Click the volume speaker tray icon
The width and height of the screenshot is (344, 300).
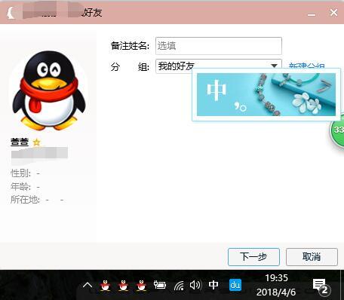pyautogui.click(x=195, y=285)
